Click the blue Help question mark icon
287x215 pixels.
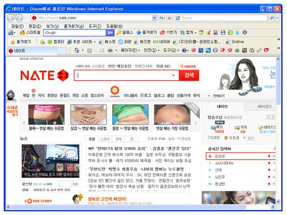point(184,51)
